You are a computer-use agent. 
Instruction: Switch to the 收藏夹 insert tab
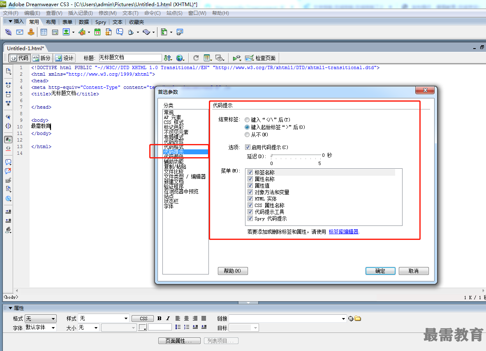(137, 22)
